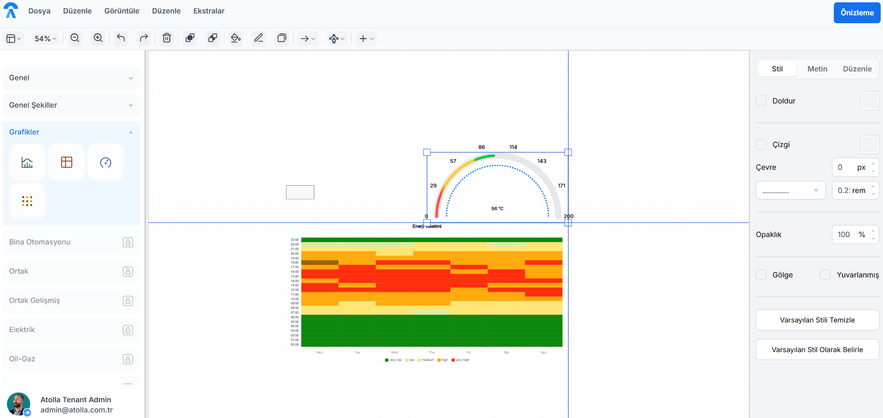Click the lock icon next to Oil-Gaz
883x418 pixels.
point(128,359)
